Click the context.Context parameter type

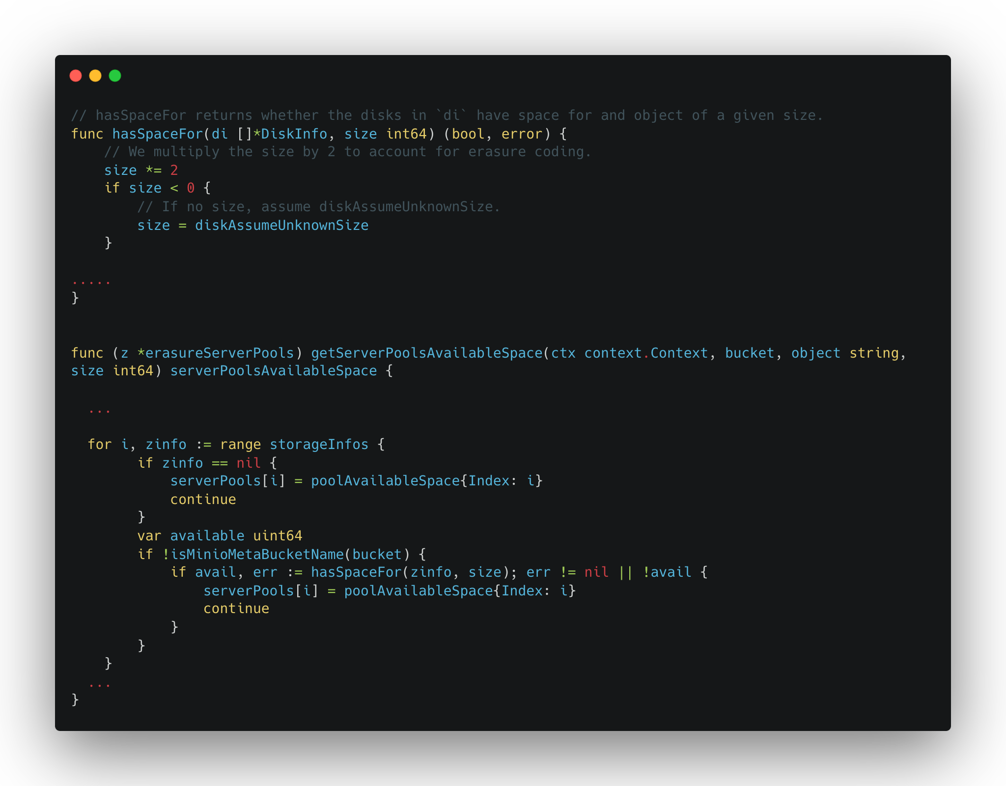tap(646, 353)
